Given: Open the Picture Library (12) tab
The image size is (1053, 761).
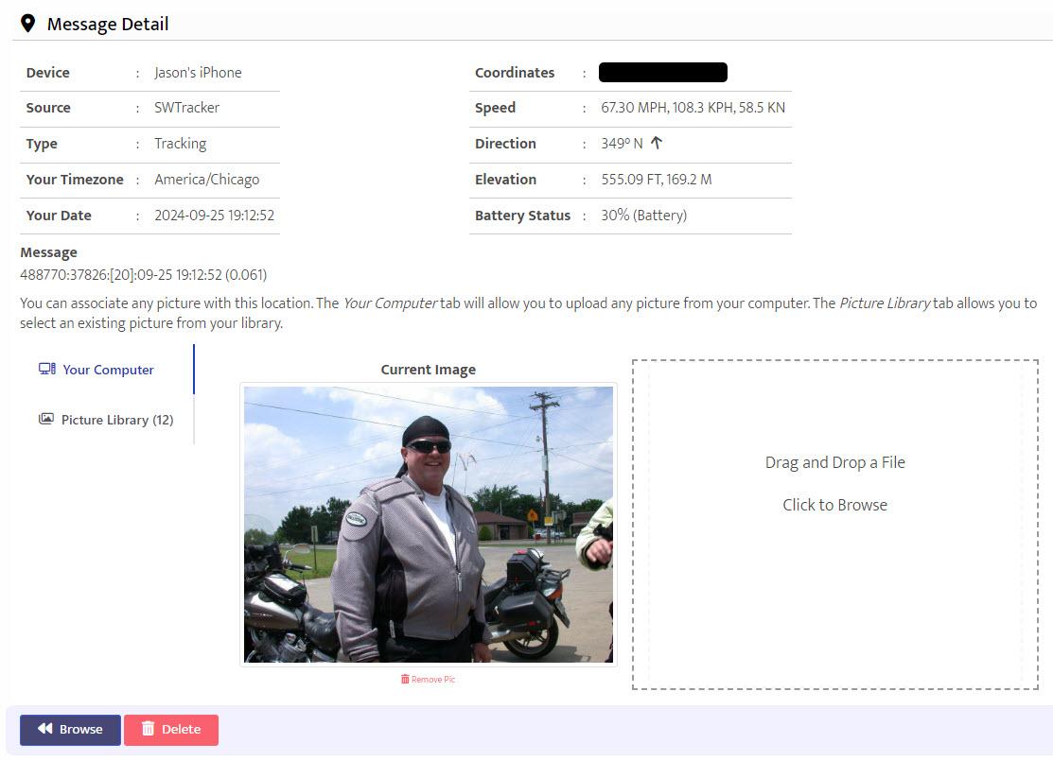Looking at the screenshot, I should click(x=106, y=420).
